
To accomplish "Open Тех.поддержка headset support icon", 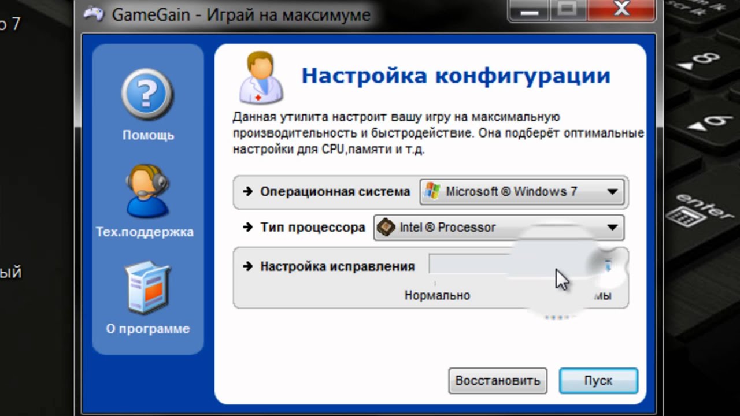I will [147, 191].
